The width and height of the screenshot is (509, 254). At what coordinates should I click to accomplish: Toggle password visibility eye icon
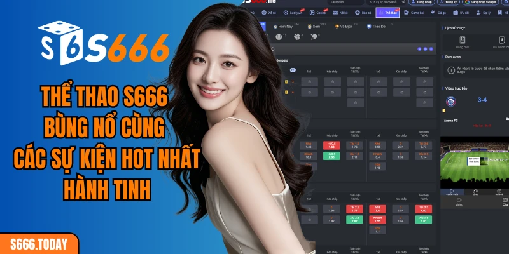point(403,2)
